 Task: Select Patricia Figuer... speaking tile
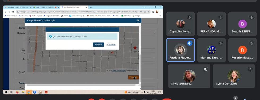tap(180, 50)
